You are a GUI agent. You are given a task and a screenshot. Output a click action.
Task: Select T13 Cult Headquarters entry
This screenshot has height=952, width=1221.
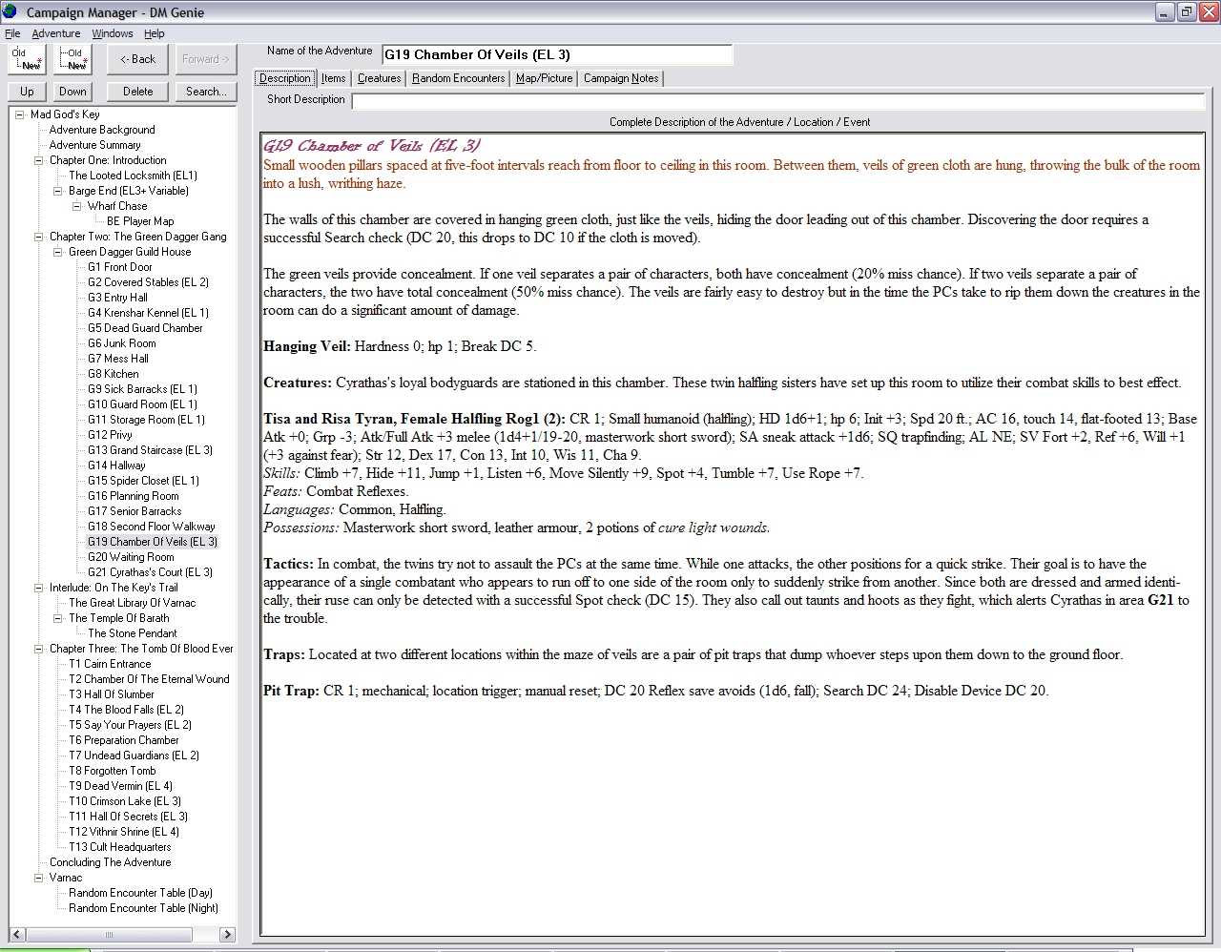tap(120, 847)
